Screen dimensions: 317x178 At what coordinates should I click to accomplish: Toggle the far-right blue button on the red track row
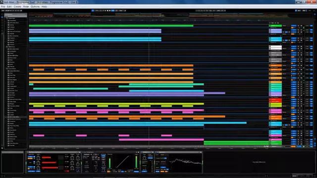click(x=312, y=99)
